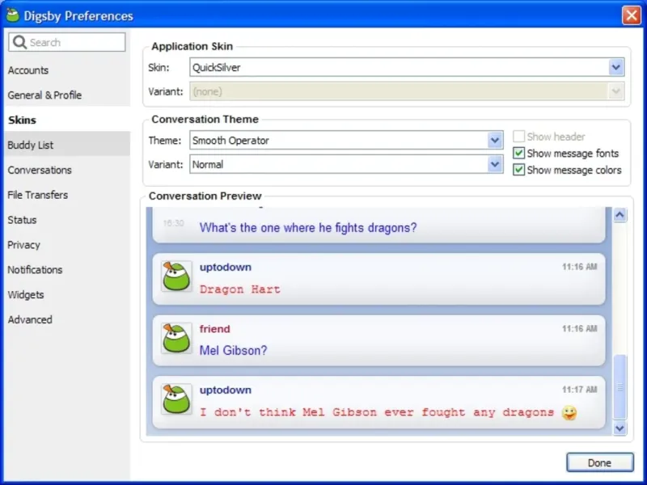Click the 11:17 AM timestamp
The height and width of the screenshot is (485, 647).
pyautogui.click(x=579, y=390)
